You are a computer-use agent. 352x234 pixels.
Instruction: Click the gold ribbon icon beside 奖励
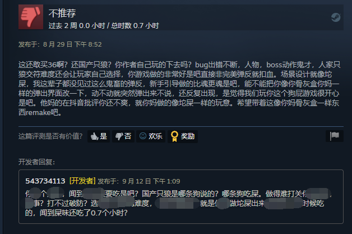click(x=174, y=136)
